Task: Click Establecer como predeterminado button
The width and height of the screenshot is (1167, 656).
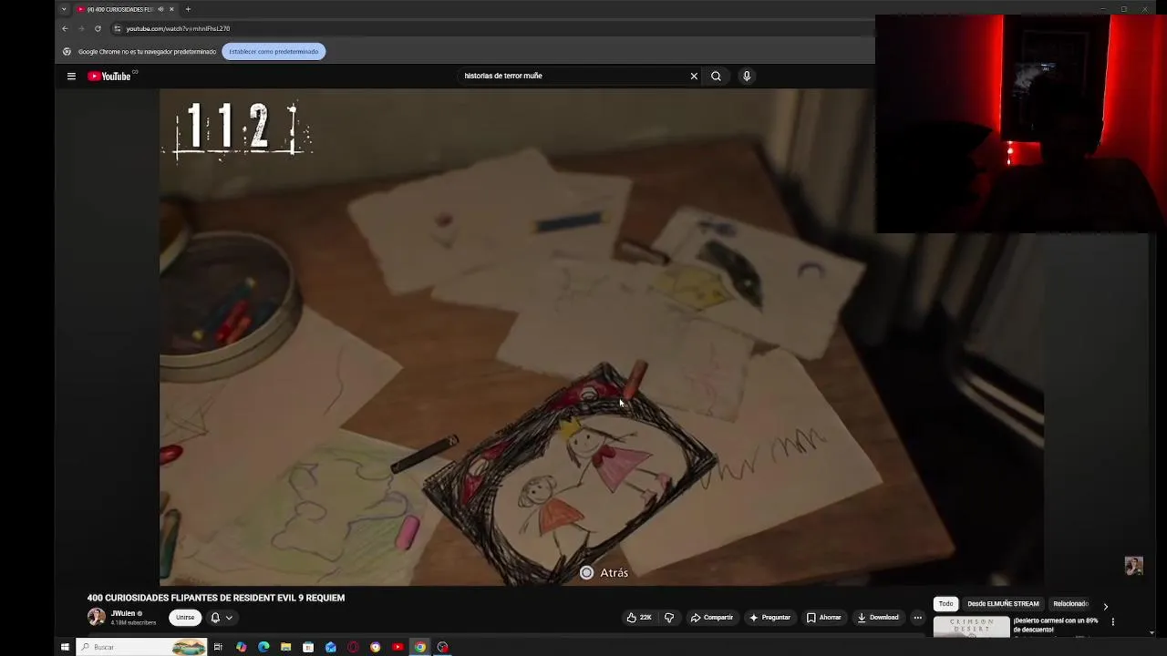Action: click(274, 52)
